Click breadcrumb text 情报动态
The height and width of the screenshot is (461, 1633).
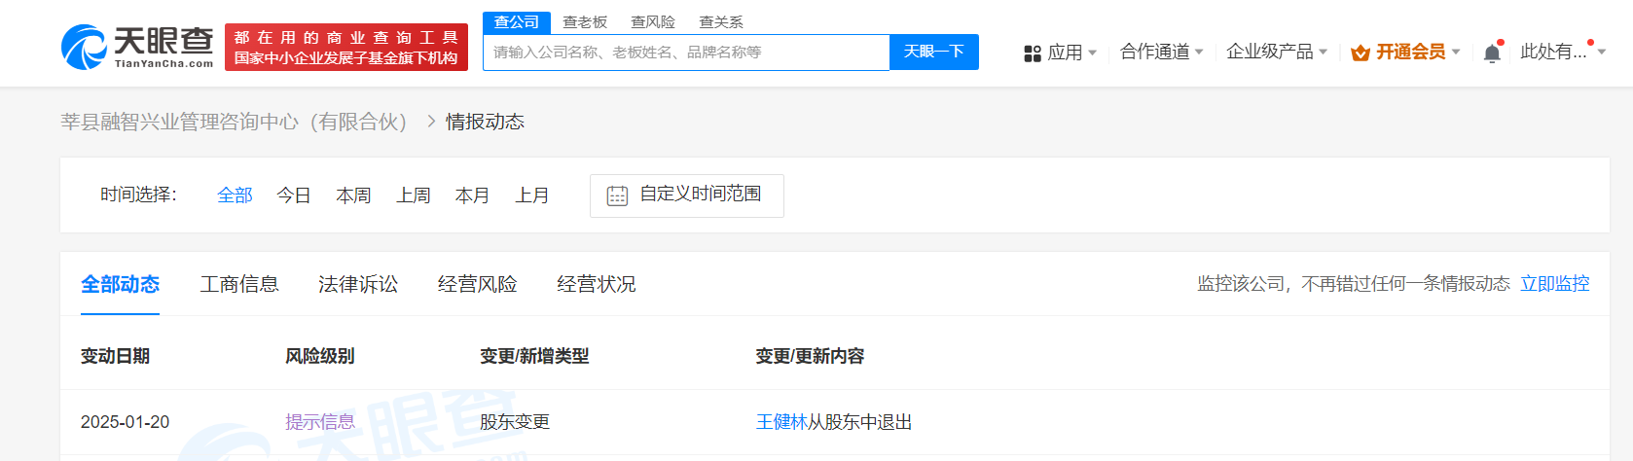(485, 122)
